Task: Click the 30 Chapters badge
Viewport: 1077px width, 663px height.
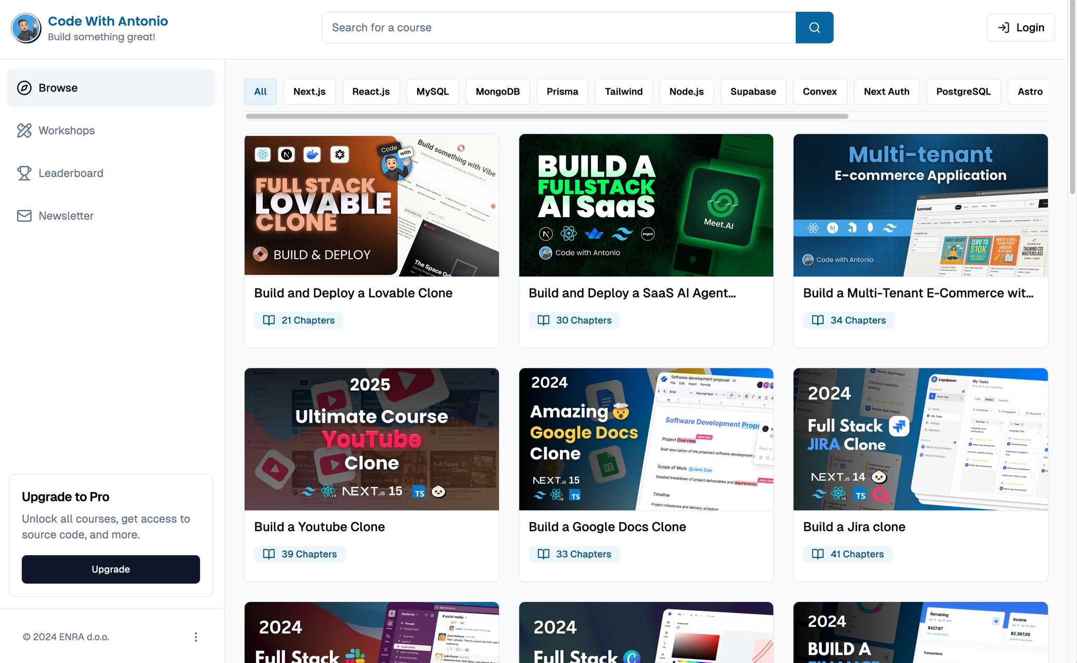Action: point(574,320)
